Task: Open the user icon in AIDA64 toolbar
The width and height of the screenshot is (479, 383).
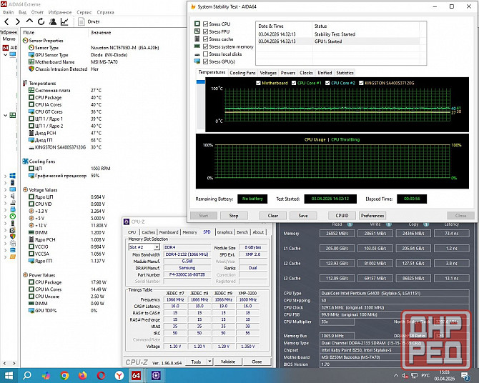Action: pos(53,21)
